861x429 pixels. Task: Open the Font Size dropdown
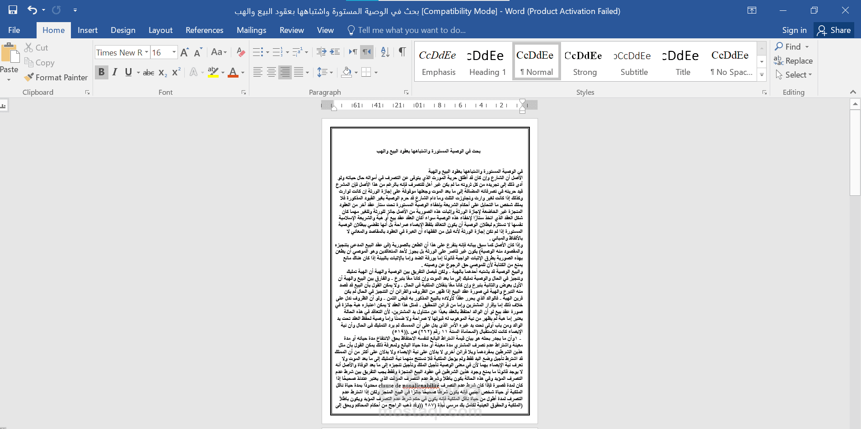pos(174,52)
